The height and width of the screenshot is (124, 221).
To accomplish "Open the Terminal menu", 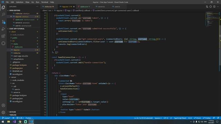I will coord(45,2).
